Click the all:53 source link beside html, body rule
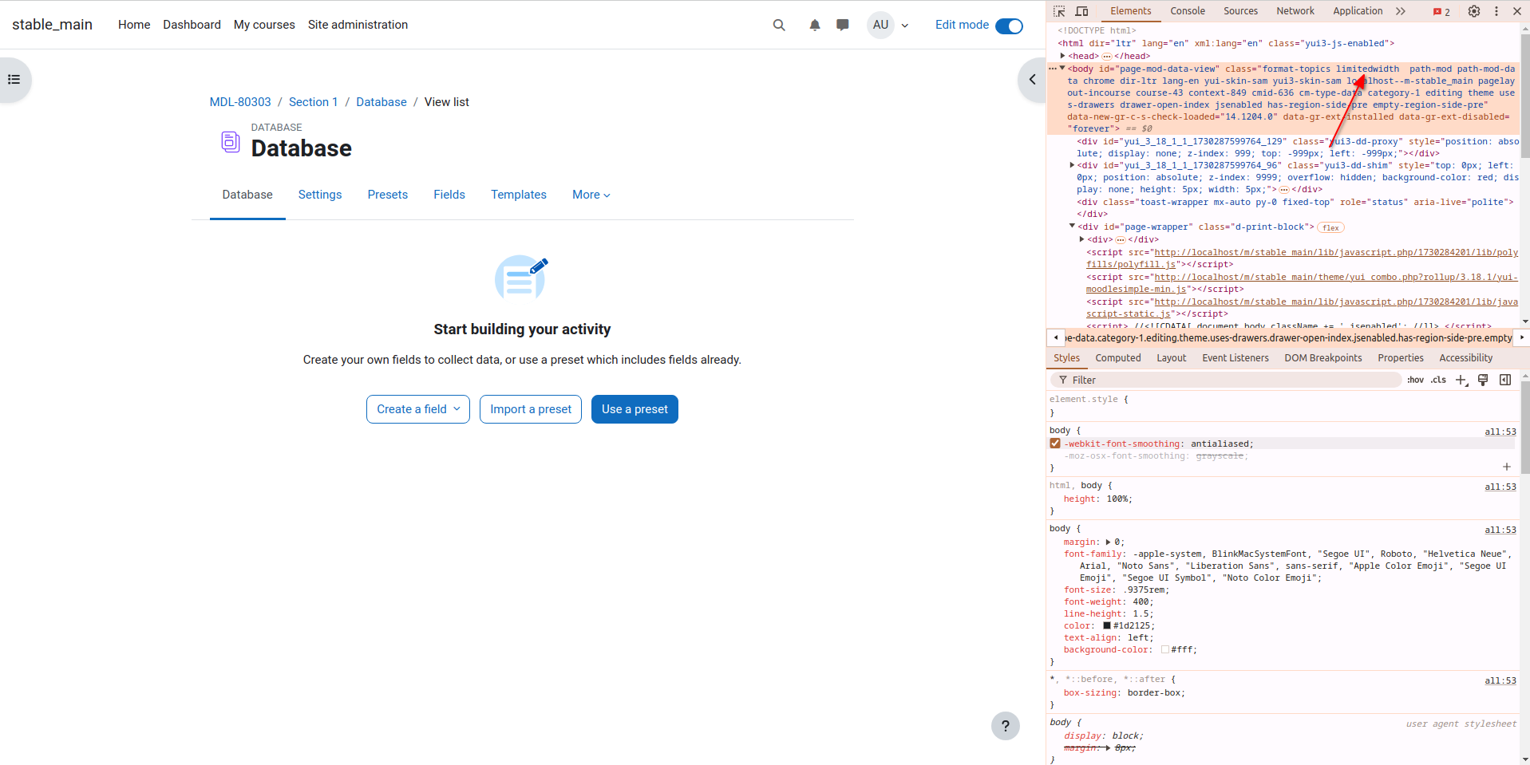Image resolution: width=1530 pixels, height=765 pixels. tap(1500, 487)
